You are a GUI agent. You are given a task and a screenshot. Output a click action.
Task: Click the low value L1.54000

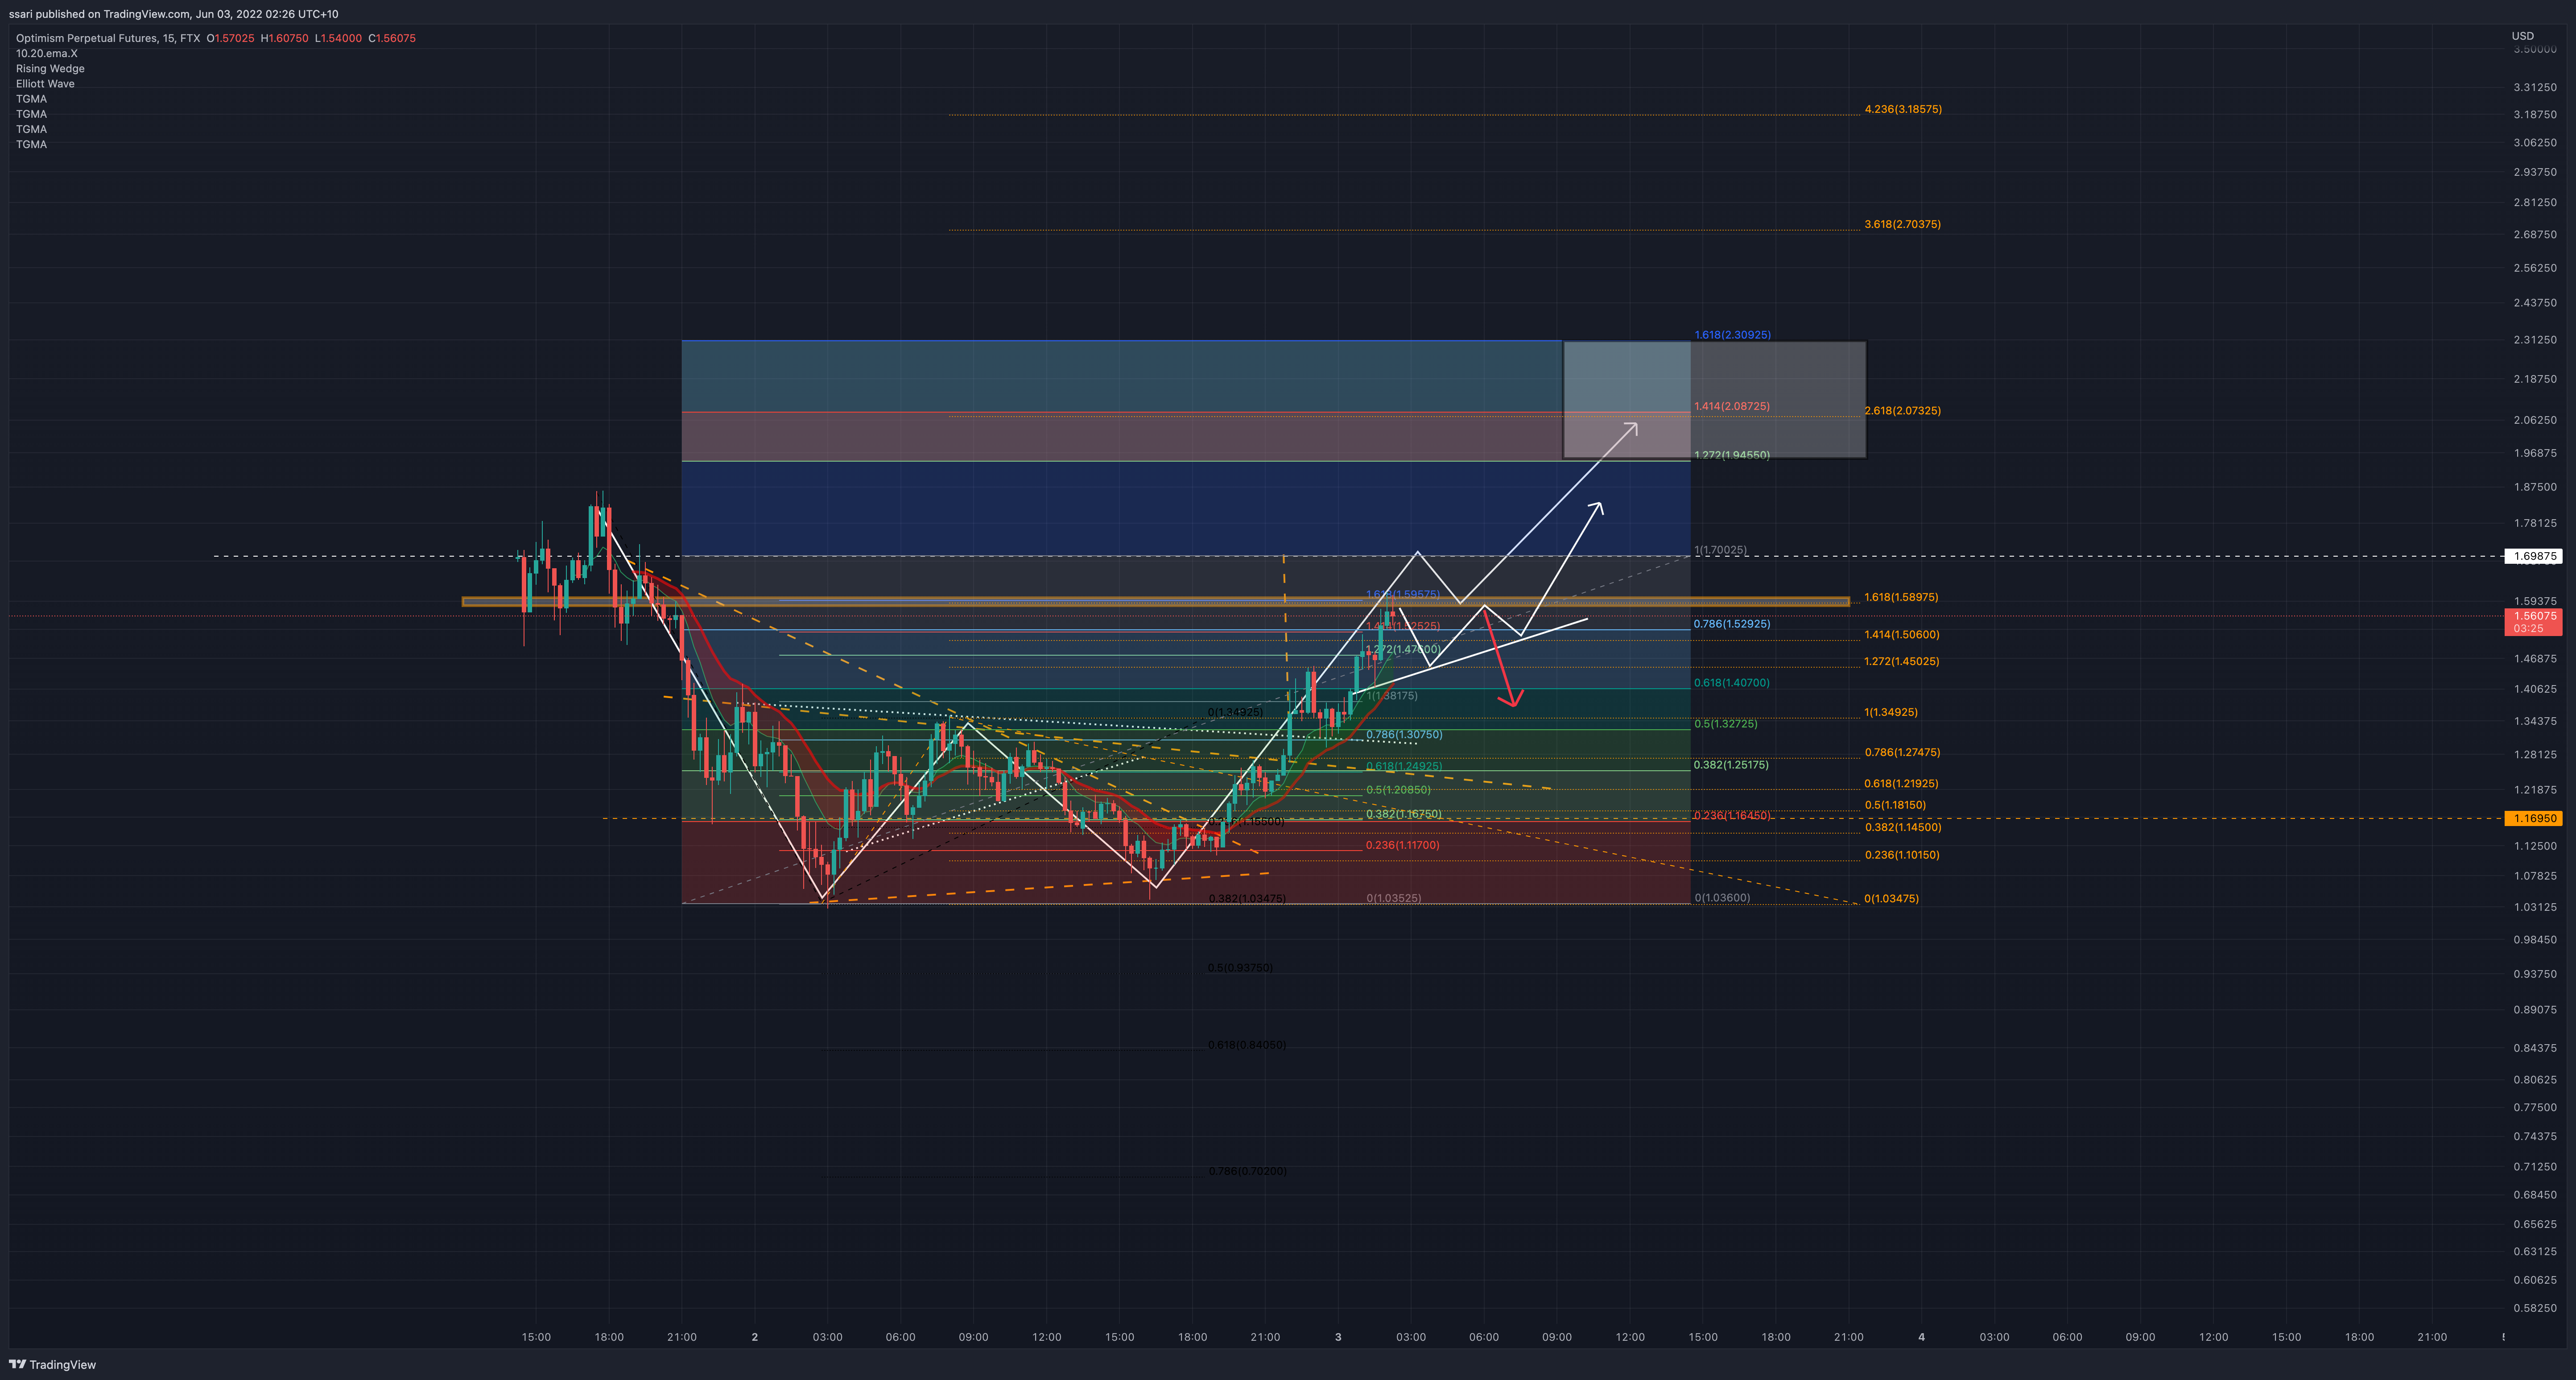point(338,38)
